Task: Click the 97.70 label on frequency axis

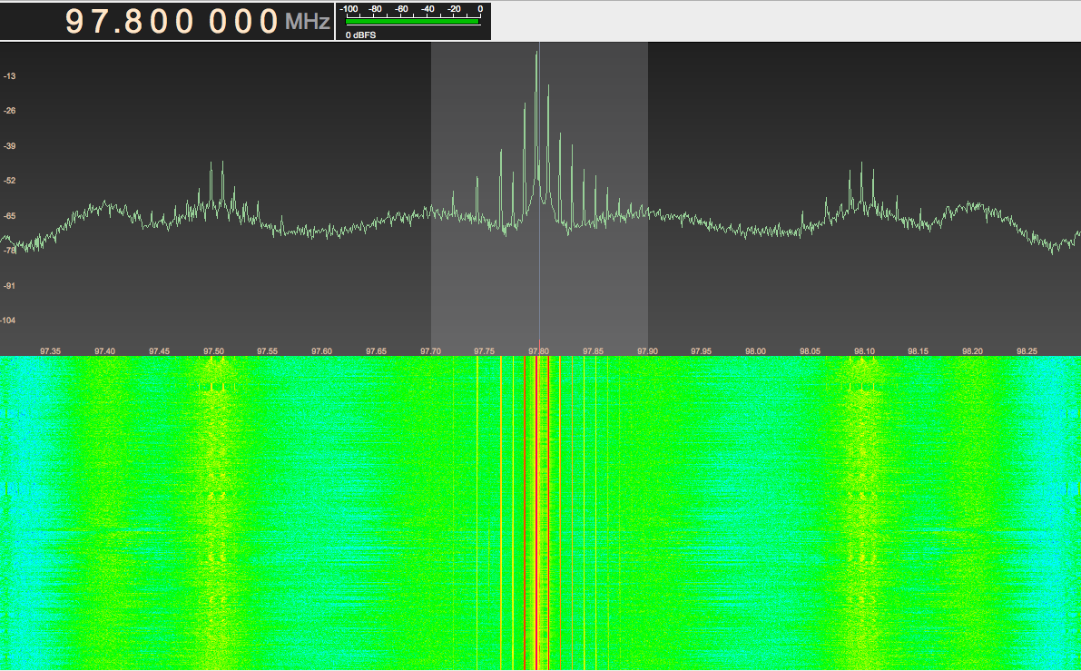Action: pyautogui.click(x=430, y=351)
